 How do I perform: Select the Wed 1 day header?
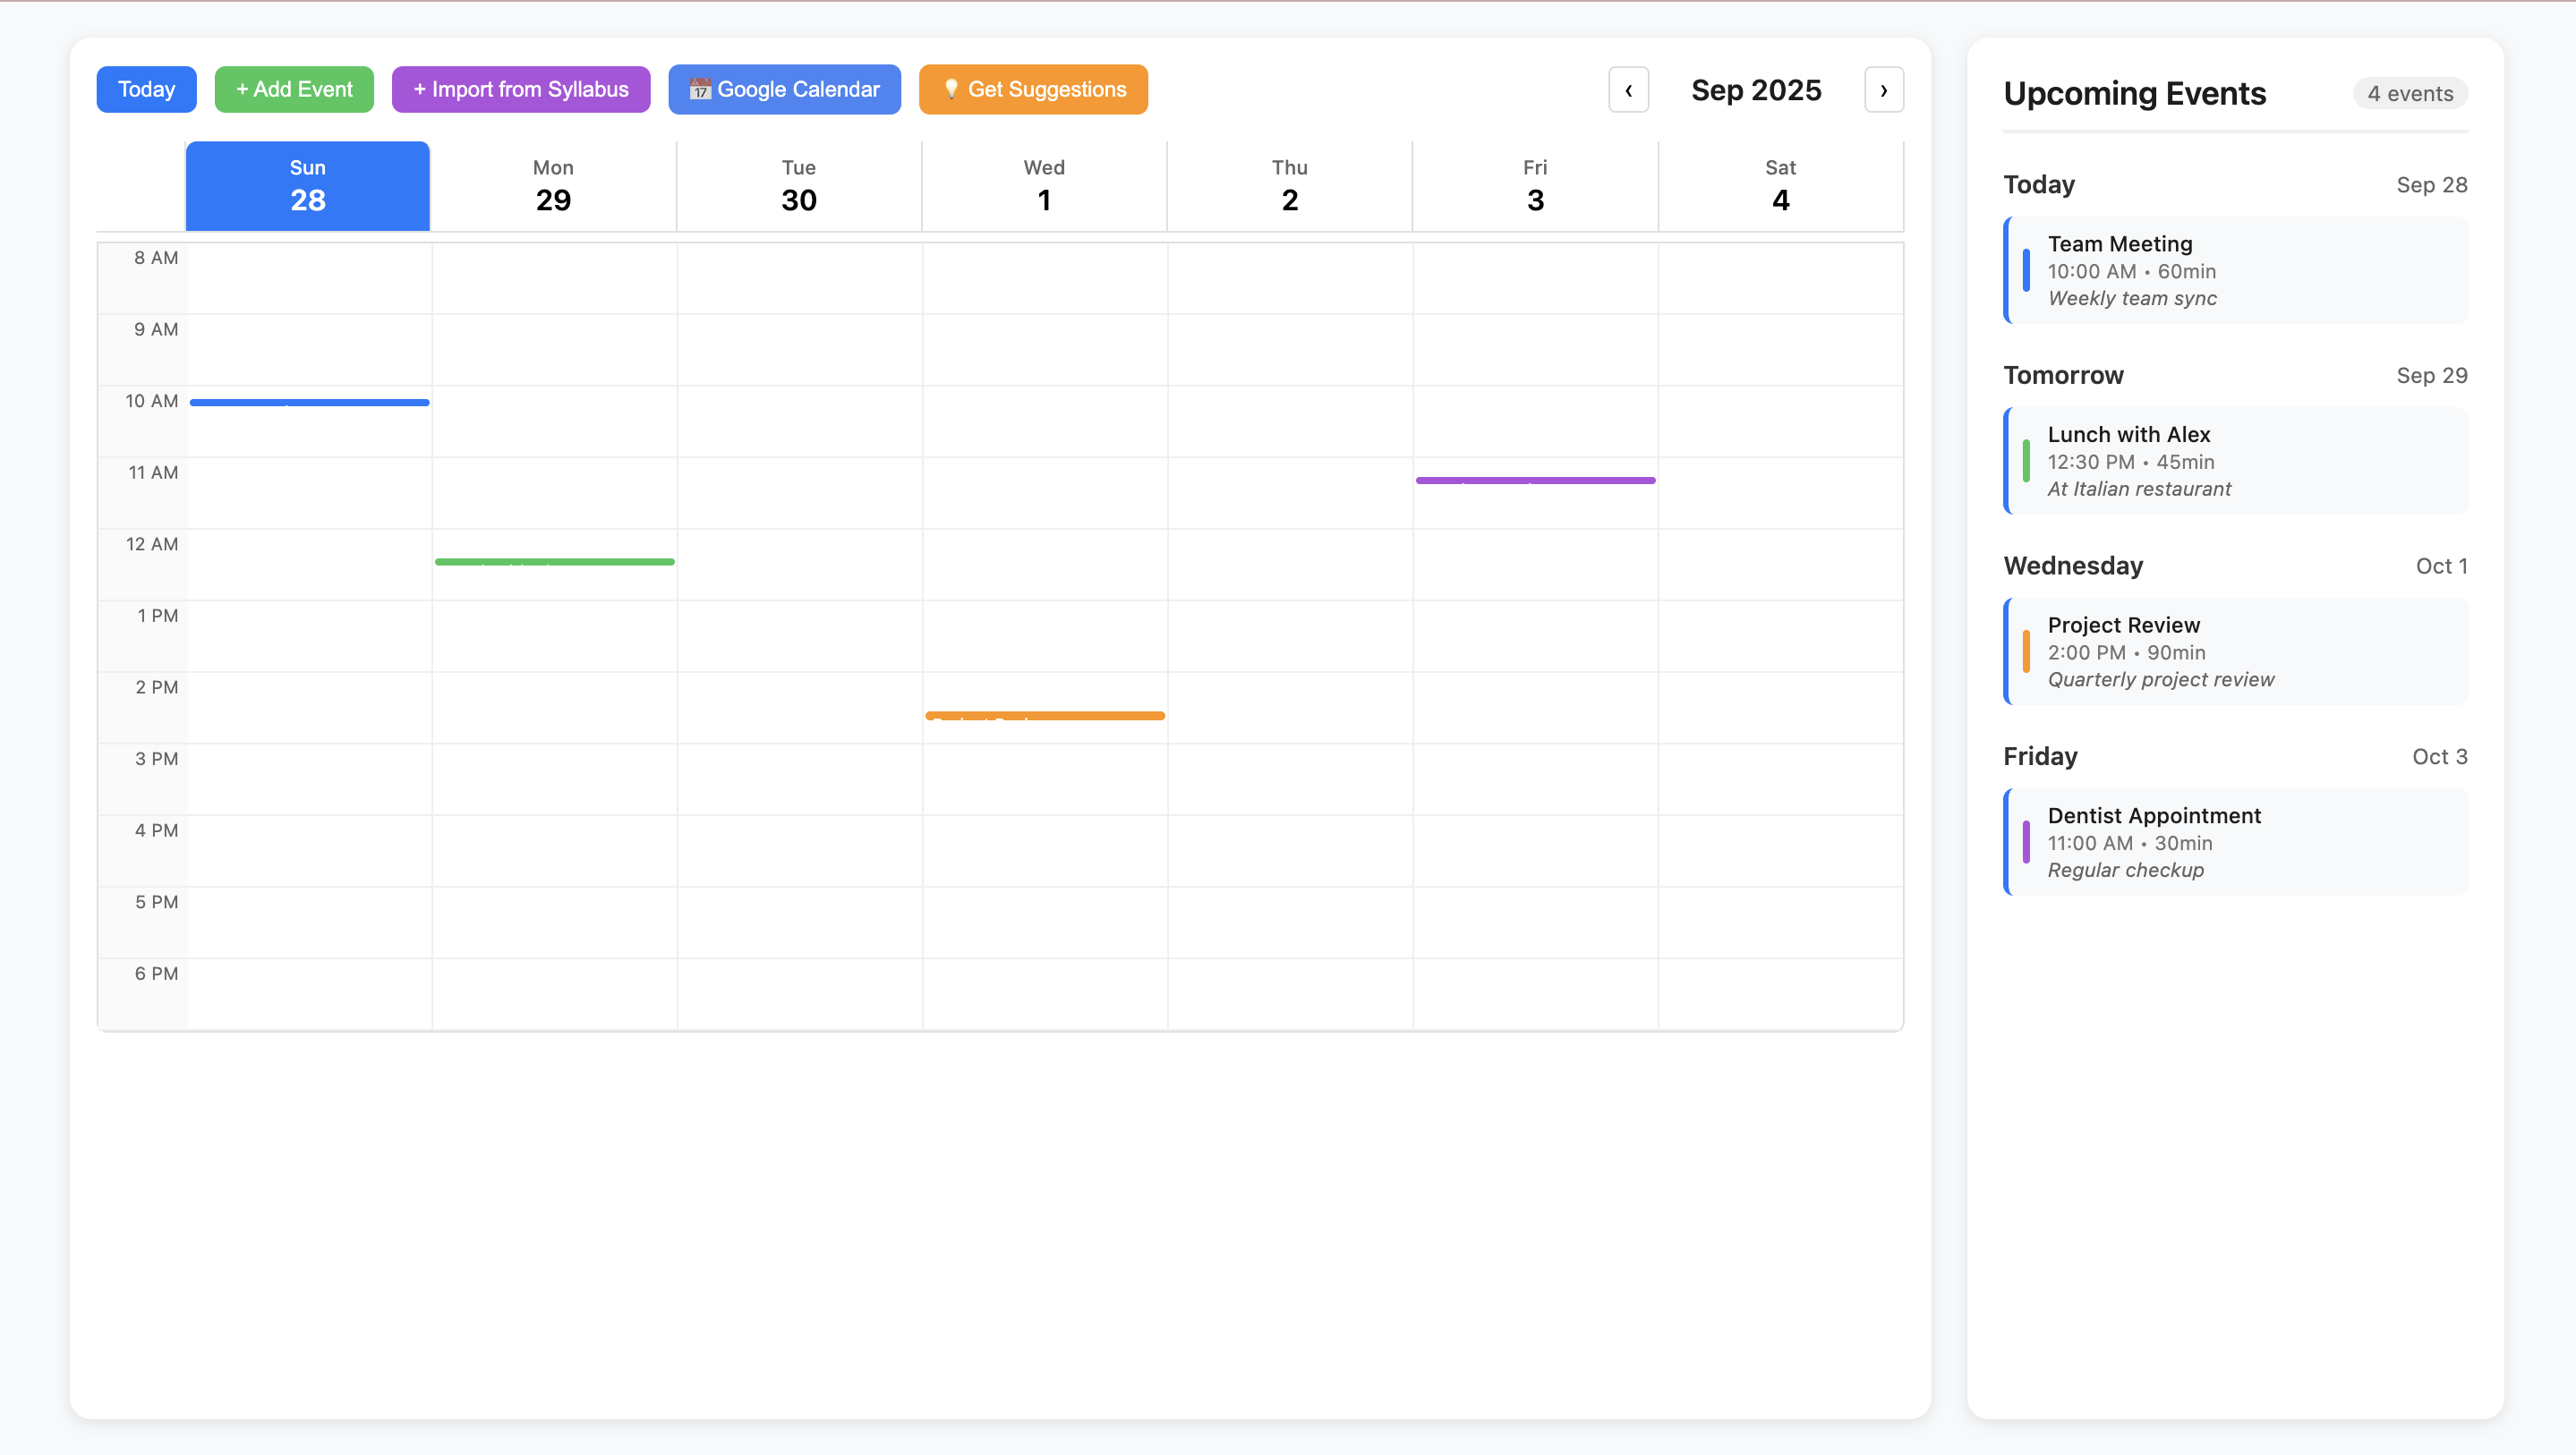1044,186
